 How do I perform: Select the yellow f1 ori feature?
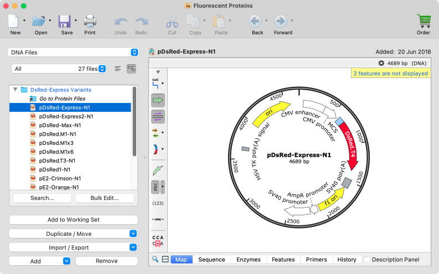(x=332, y=200)
